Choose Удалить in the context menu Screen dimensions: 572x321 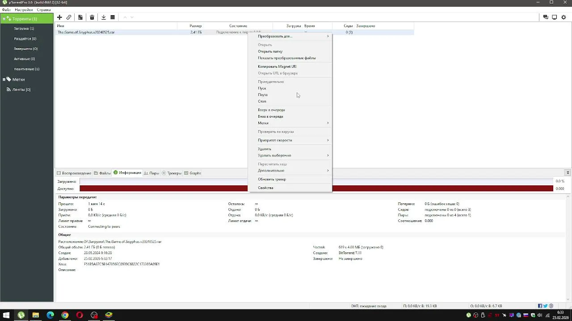click(x=290, y=149)
